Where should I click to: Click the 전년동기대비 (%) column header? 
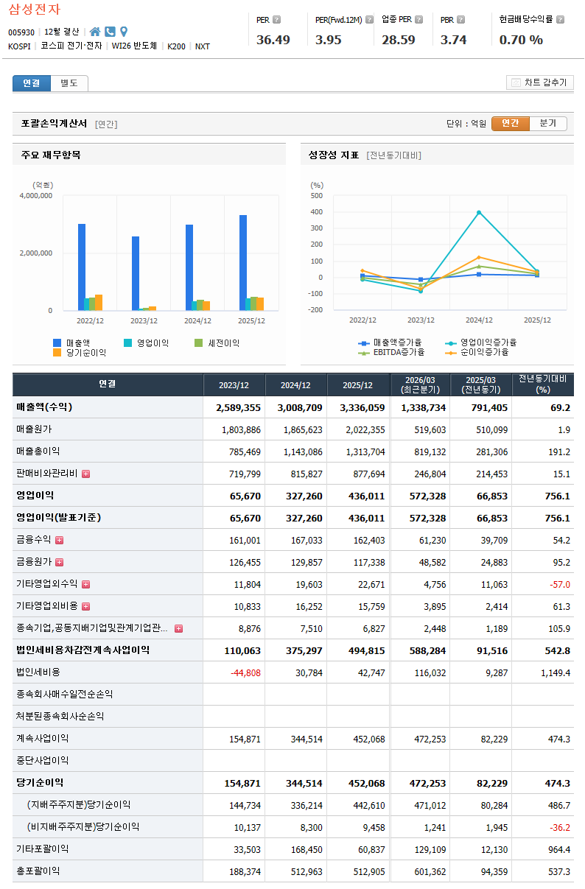(x=543, y=384)
